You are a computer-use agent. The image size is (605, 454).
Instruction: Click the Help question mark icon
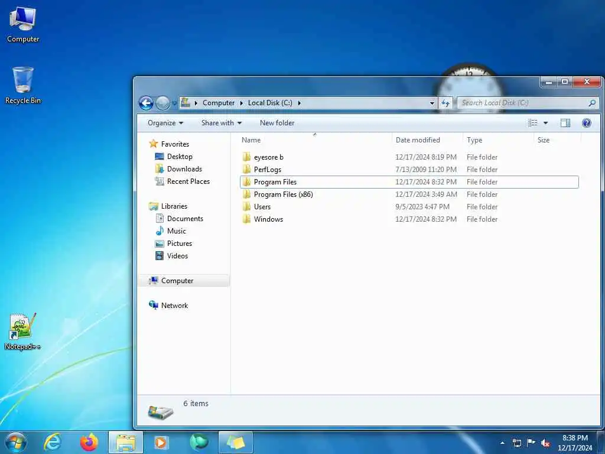(x=587, y=123)
